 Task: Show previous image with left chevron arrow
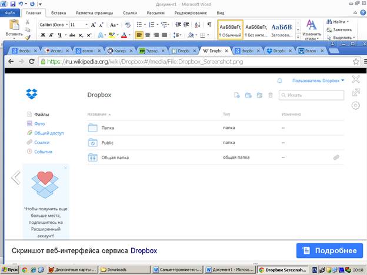(16, 177)
